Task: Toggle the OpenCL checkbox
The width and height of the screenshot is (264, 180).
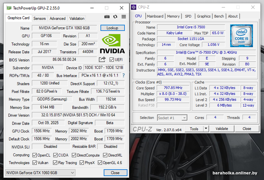Action: tap(35, 155)
